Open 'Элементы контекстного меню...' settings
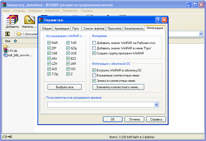Image resolution: width=206 pixels, height=141 pixels. click(118, 87)
